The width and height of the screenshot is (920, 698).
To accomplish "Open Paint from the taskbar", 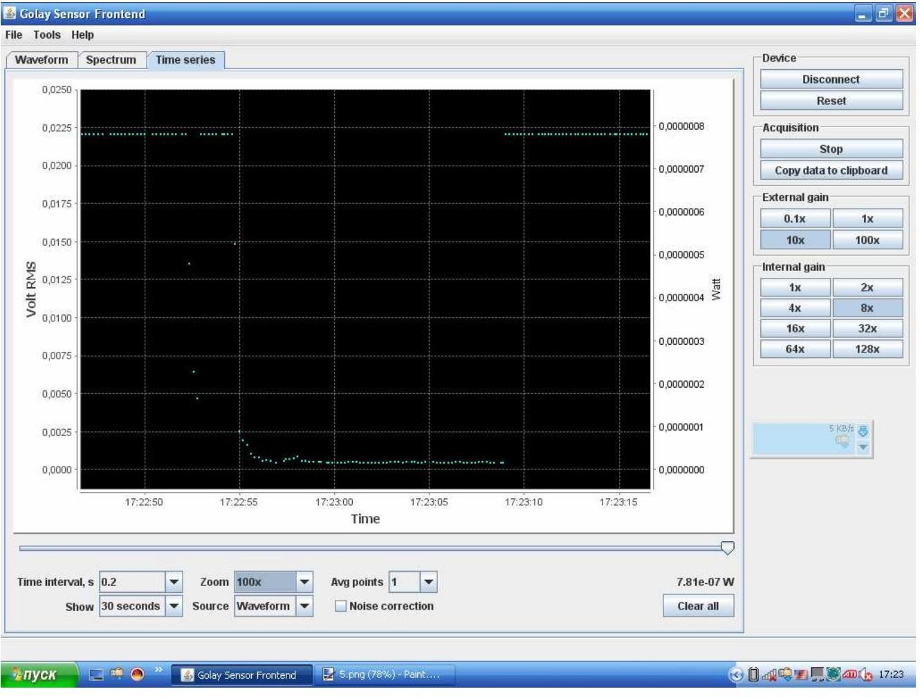I will [x=384, y=675].
